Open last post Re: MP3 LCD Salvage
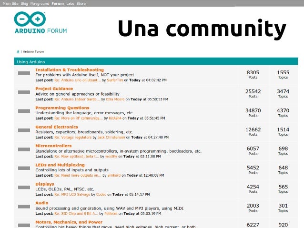This screenshot has width=304, height=228. 72,195
